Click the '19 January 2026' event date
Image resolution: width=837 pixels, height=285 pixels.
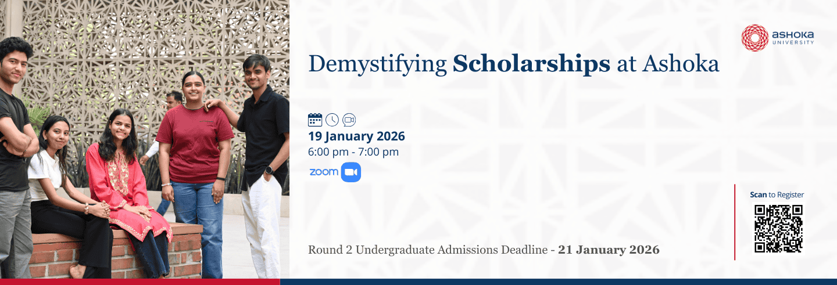356,136
